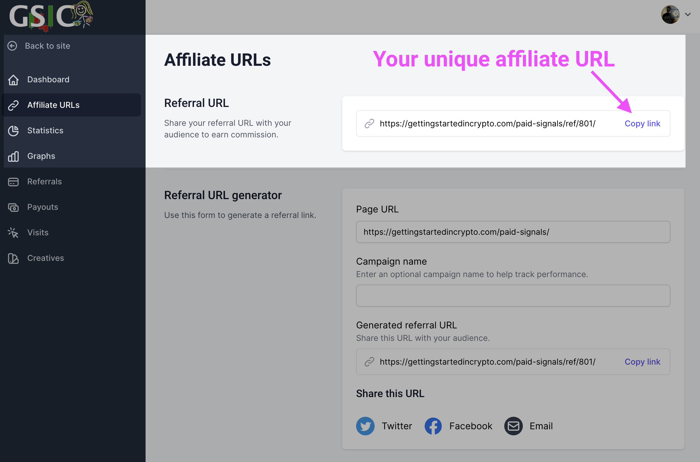Click the Referrals card icon
The width and height of the screenshot is (700, 462).
coord(13,182)
